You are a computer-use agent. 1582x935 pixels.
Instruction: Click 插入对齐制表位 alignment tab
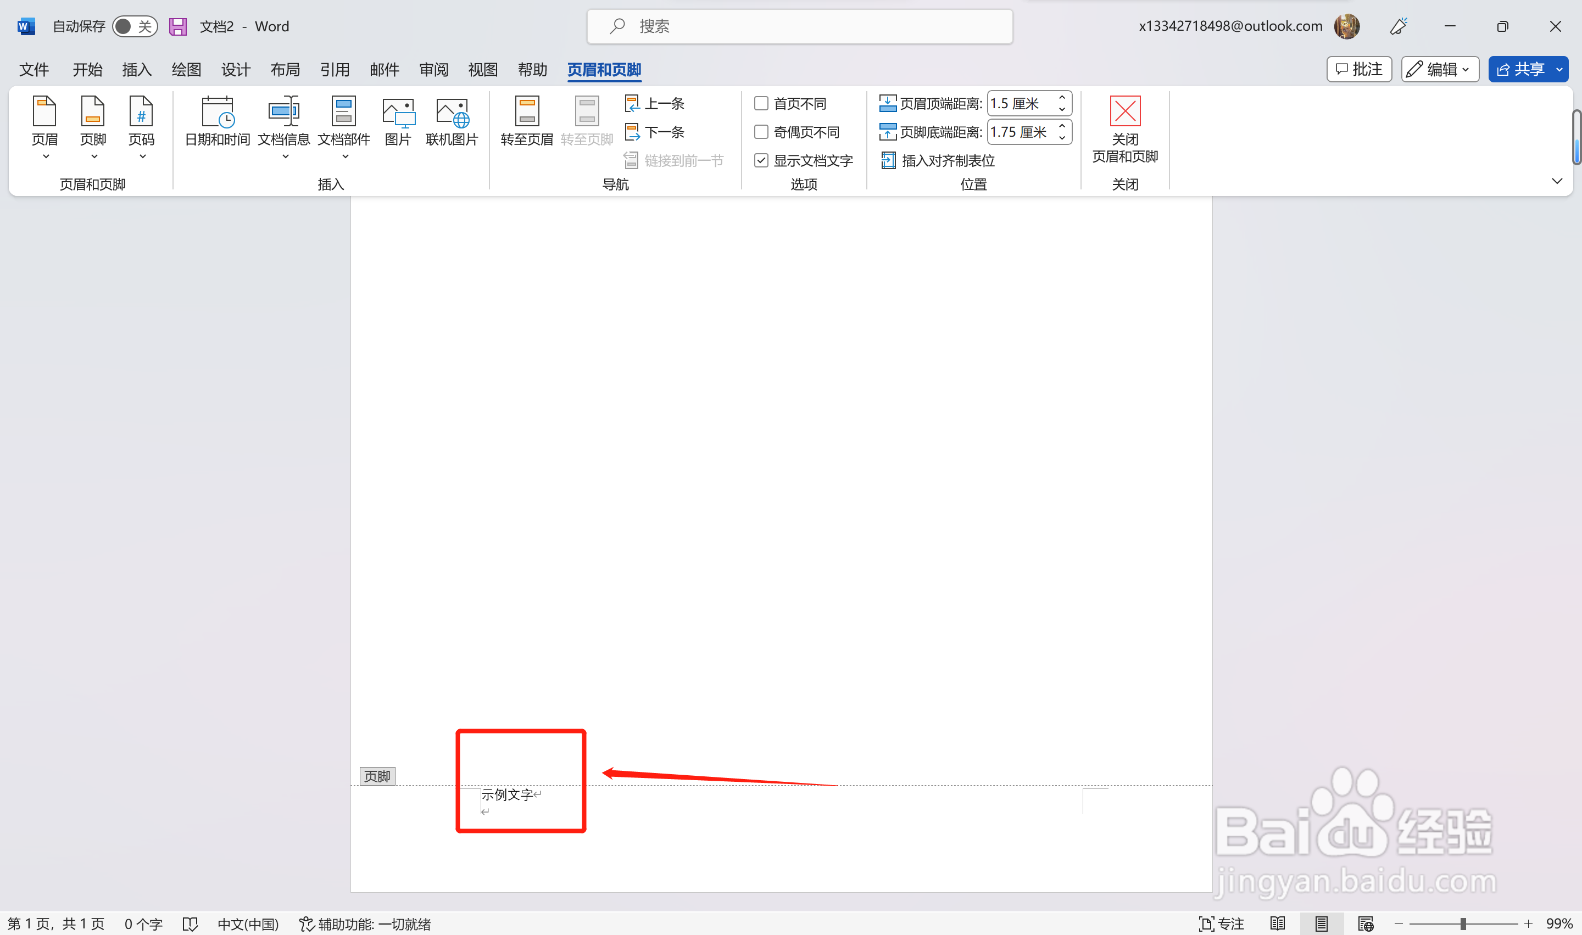(x=938, y=161)
